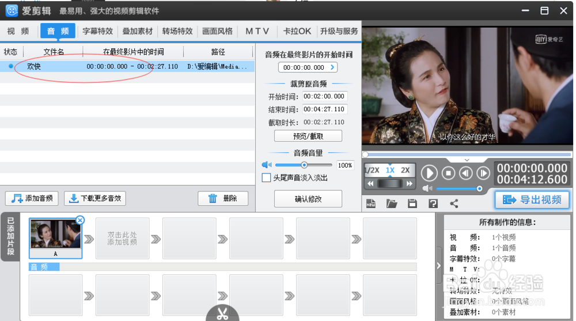Click the 预览/截取 button
This screenshot has height=321, width=576.
click(x=308, y=136)
